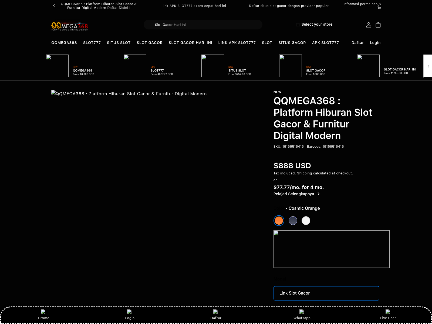Screen dimensions: 432x324
Task: Click the Slot Gacor Hari Ini search field
Action: 203,25
